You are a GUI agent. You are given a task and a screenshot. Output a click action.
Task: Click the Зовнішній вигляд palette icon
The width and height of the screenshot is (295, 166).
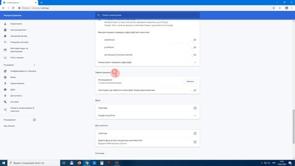coord(5,36)
